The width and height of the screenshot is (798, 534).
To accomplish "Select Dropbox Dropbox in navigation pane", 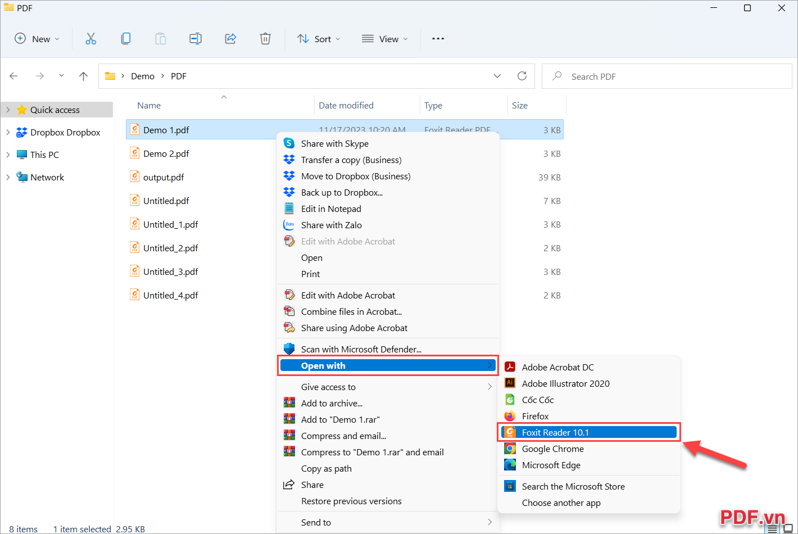I will 65,132.
